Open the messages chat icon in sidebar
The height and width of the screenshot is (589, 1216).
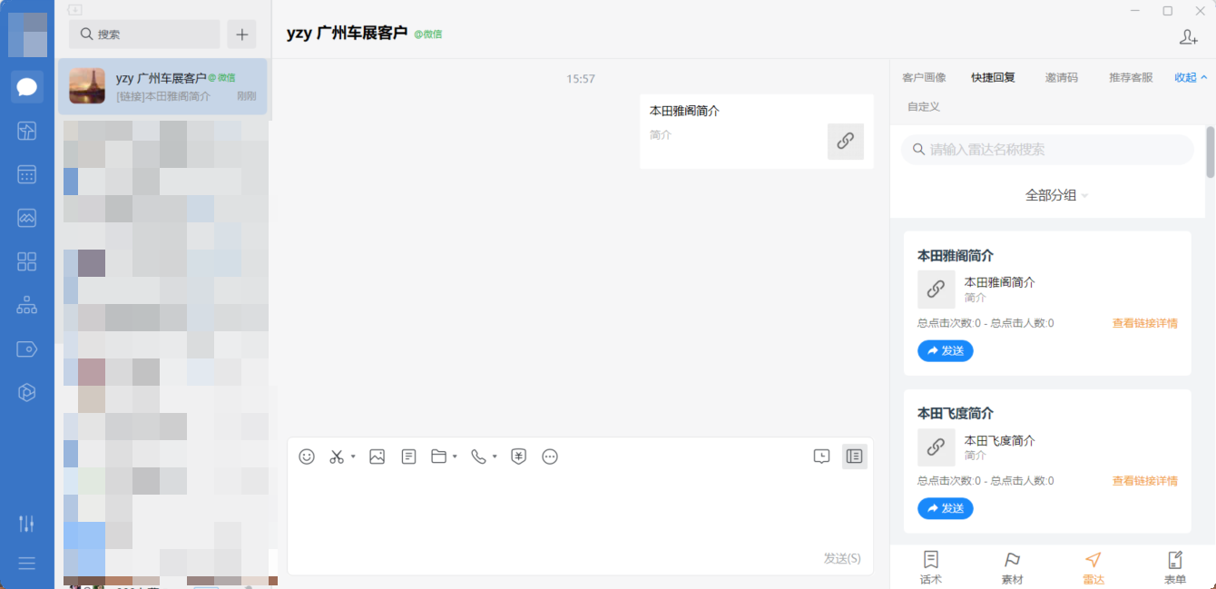[27, 87]
